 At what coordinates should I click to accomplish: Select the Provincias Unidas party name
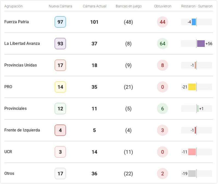pyautogui.click(x=21, y=65)
